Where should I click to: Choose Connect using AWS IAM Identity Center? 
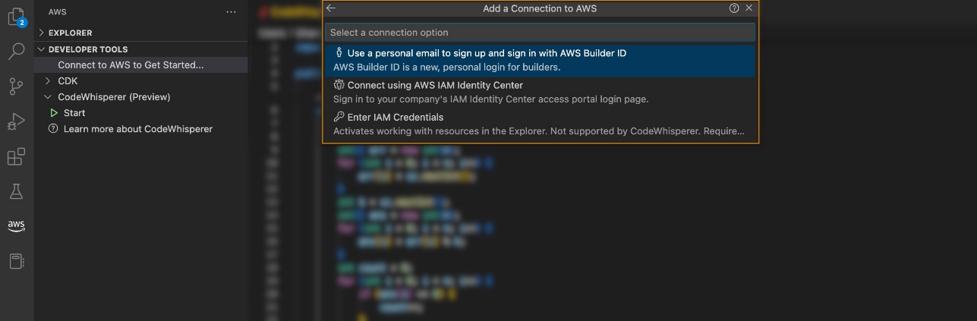click(x=540, y=93)
